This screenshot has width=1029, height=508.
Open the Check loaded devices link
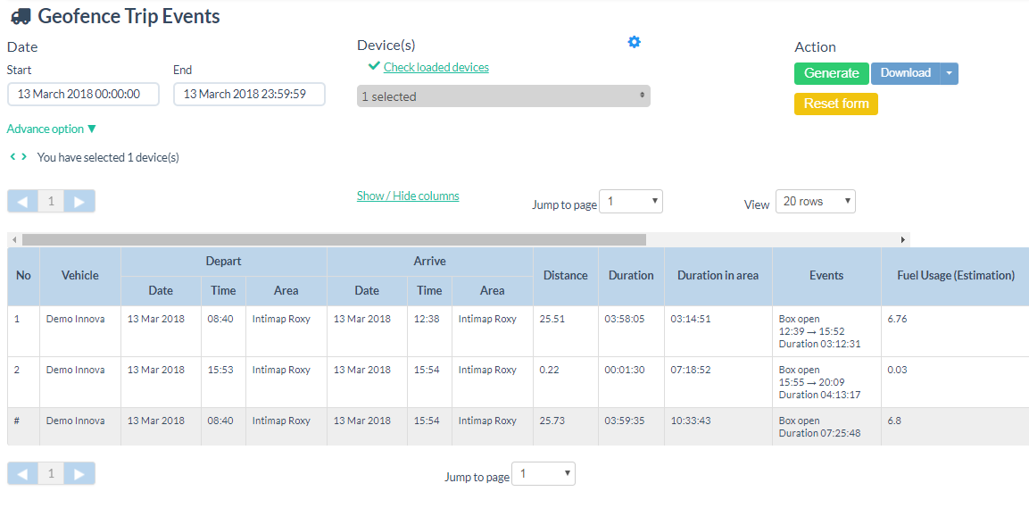pos(436,67)
